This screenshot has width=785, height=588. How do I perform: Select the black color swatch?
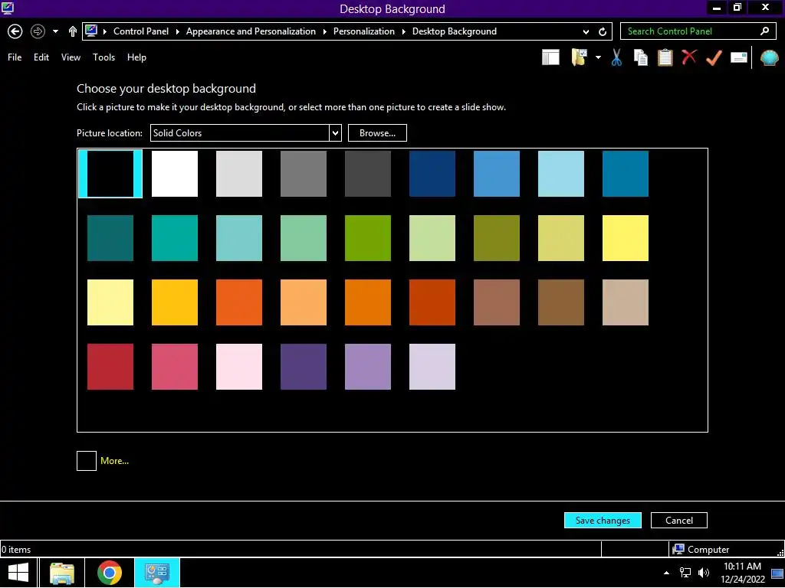[x=110, y=174]
